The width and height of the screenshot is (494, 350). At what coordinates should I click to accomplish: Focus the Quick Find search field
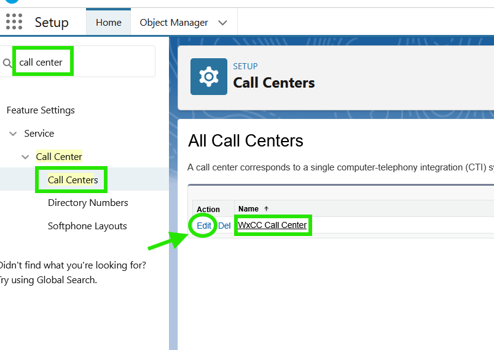[x=77, y=61]
